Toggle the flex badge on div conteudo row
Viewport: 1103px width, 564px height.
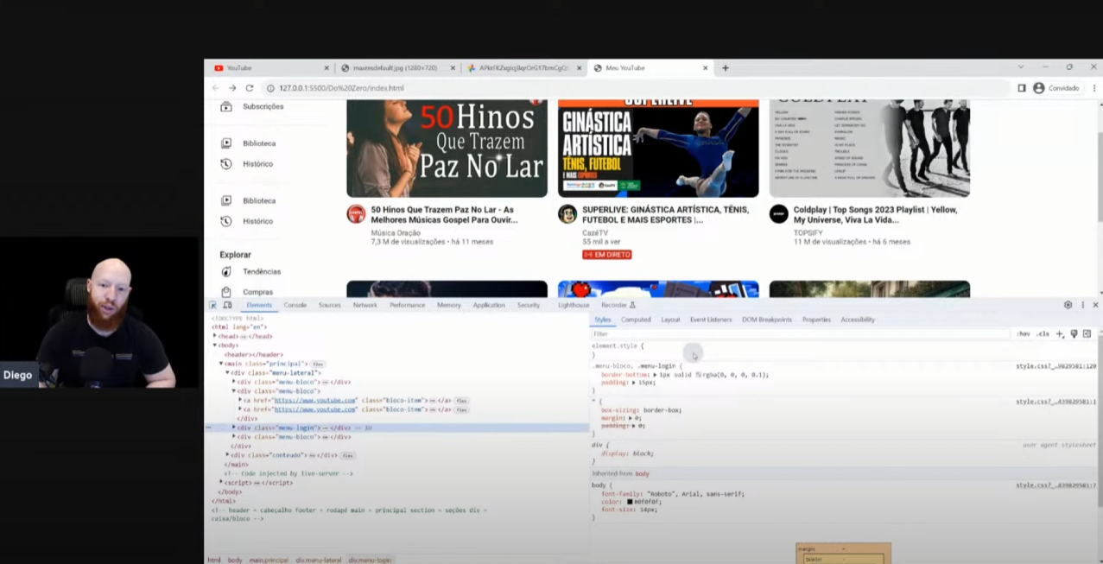(347, 455)
